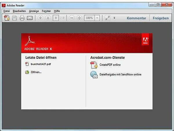Click the green folder icon beside Öffnen
174x131 pixels.
point(27,72)
